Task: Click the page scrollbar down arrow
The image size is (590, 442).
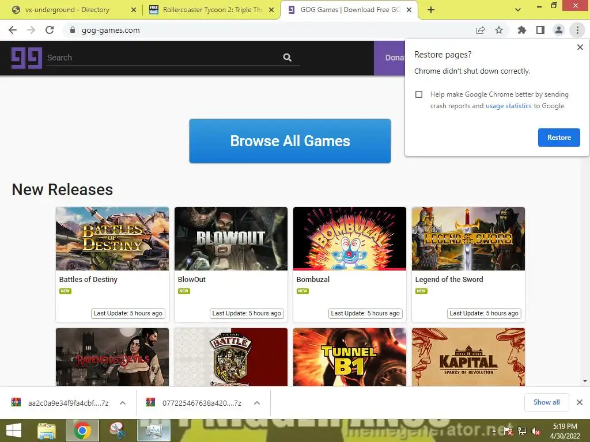Action: point(585,381)
